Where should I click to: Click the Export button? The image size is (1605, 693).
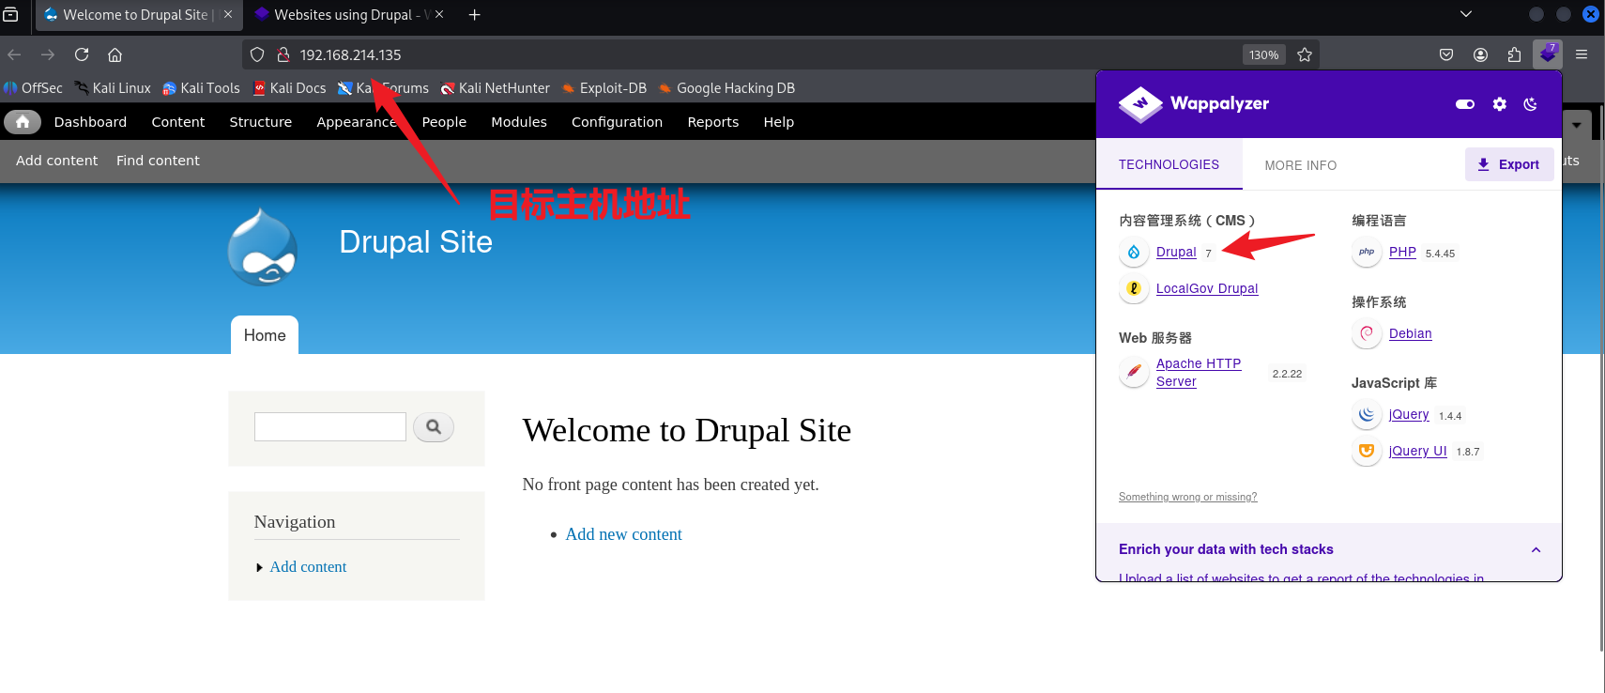tap(1508, 164)
